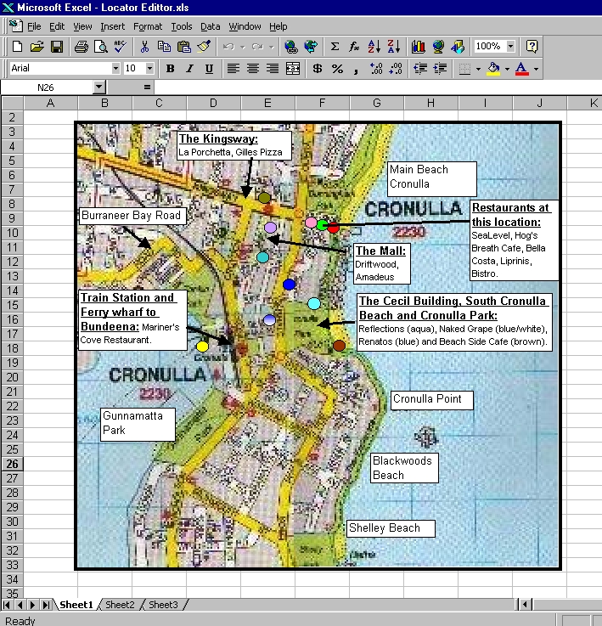Open the Data menu
This screenshot has width=602, height=626.
[210, 26]
